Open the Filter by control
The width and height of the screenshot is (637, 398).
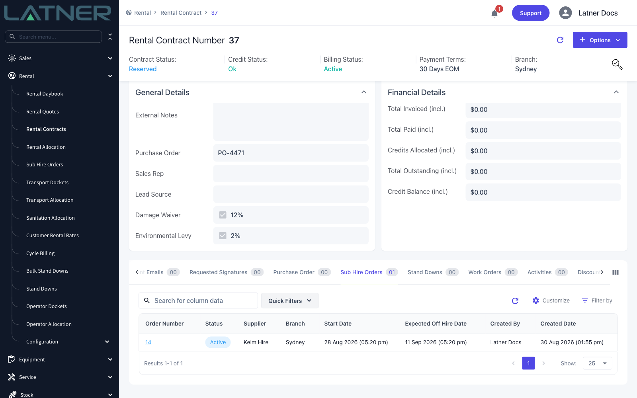click(x=597, y=300)
